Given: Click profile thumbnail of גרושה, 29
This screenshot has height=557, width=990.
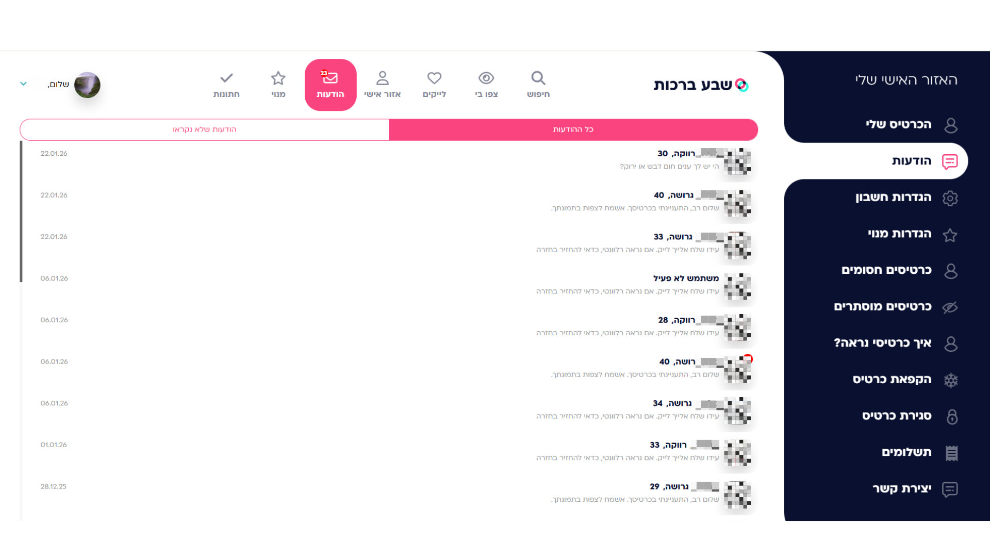Looking at the screenshot, I should [737, 494].
